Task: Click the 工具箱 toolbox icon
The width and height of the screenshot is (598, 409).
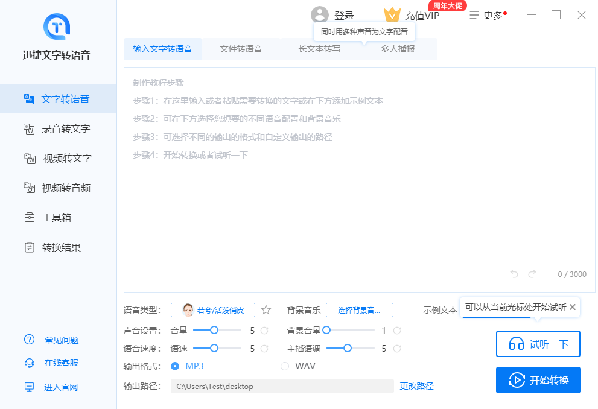Action: click(30, 217)
